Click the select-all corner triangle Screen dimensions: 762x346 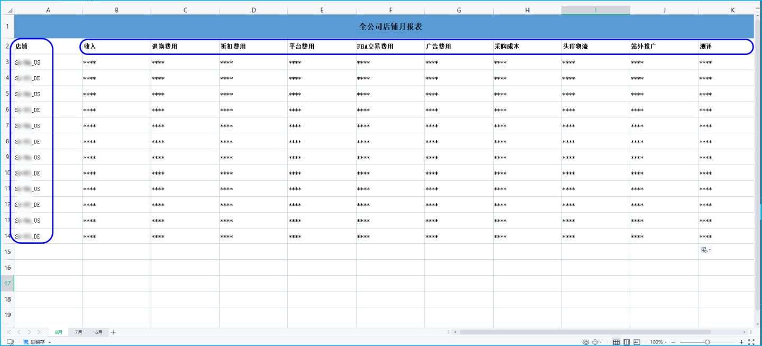pos(10,11)
